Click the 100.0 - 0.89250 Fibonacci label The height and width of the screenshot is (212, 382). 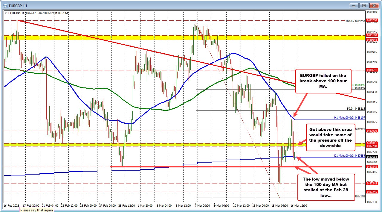[355, 22]
